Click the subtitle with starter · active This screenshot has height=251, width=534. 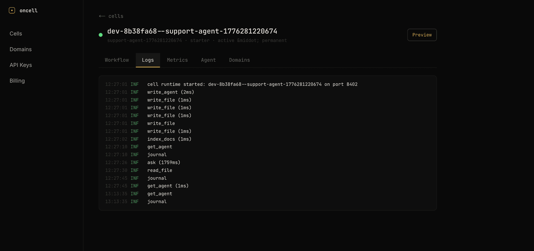point(197,41)
